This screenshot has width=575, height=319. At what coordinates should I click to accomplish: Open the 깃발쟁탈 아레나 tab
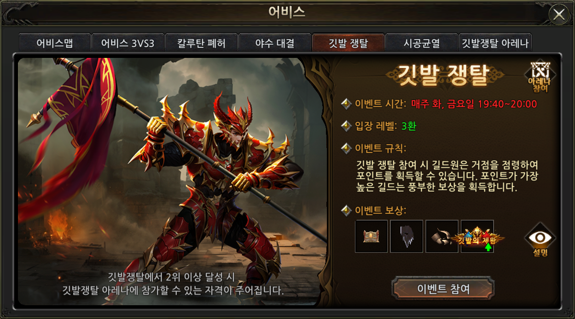click(495, 43)
